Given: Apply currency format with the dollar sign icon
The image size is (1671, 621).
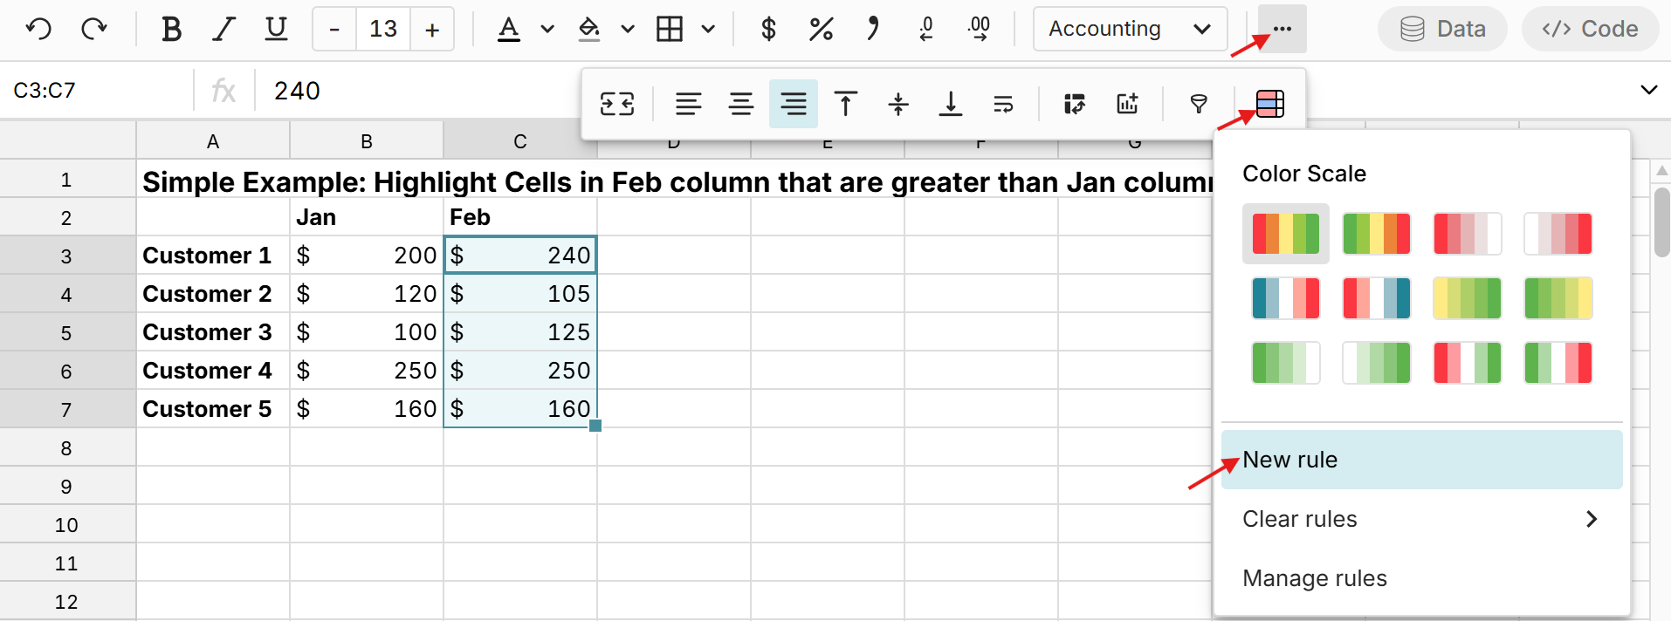Looking at the screenshot, I should click(767, 29).
